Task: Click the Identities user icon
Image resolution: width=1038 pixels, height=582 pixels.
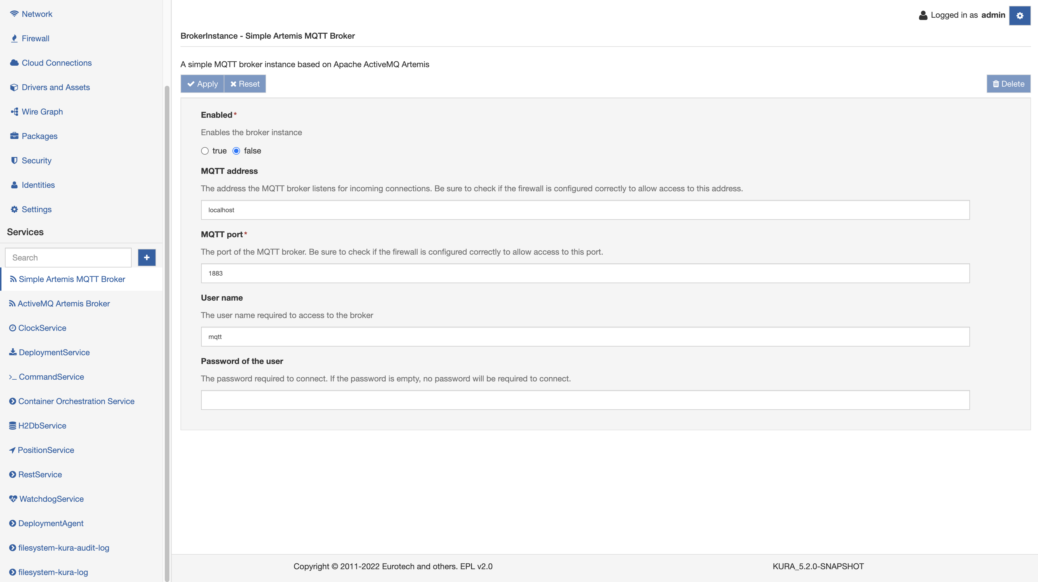Action: (14, 185)
